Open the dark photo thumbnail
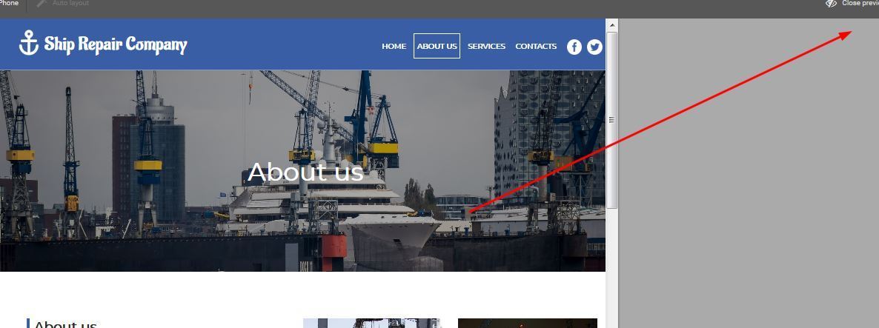The width and height of the screenshot is (879, 328). pyautogui.click(x=528, y=324)
